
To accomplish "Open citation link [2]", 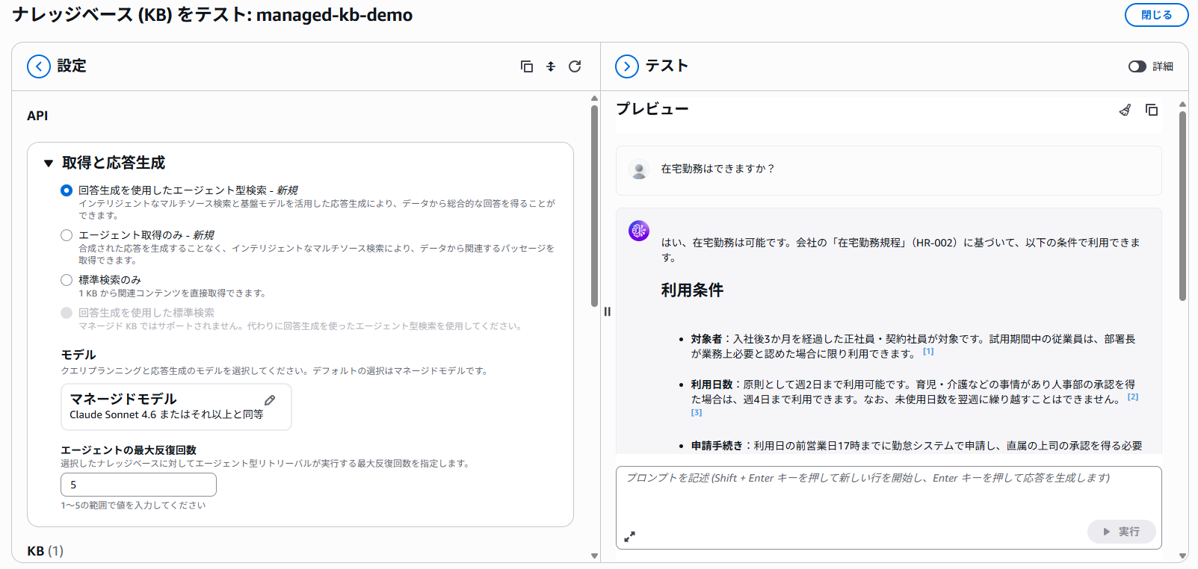I will click(x=1133, y=397).
